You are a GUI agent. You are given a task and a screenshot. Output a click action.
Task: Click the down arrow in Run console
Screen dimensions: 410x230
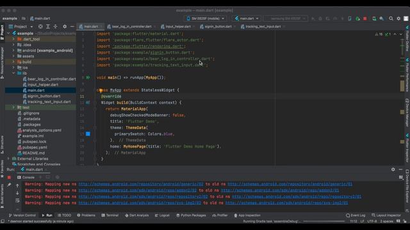[17, 193]
